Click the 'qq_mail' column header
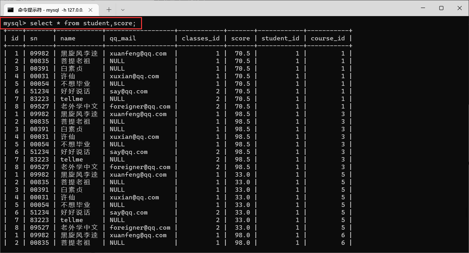469x253 pixels. [123, 38]
